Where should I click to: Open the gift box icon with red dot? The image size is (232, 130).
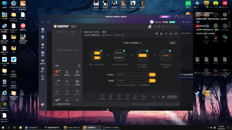click(x=157, y=34)
